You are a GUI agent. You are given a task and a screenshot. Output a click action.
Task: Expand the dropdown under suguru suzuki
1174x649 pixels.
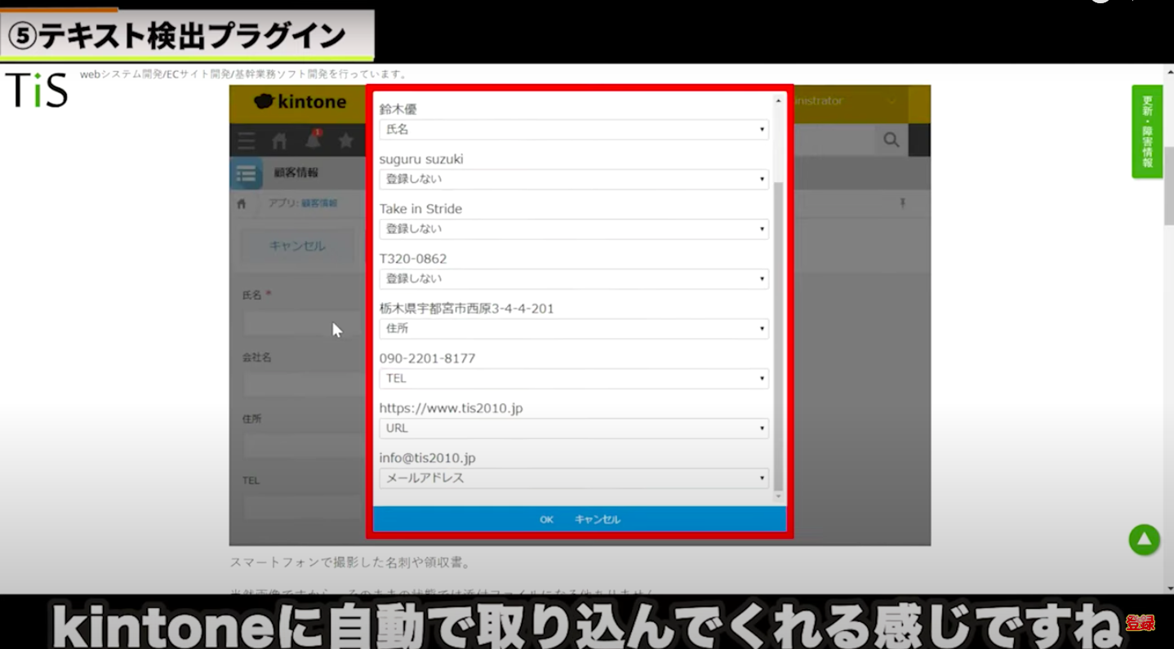(x=573, y=179)
